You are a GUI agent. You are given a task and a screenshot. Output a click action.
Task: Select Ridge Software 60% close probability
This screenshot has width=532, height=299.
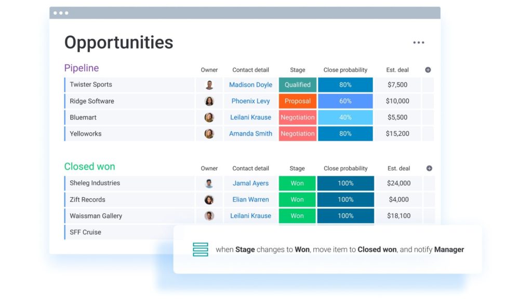(345, 101)
